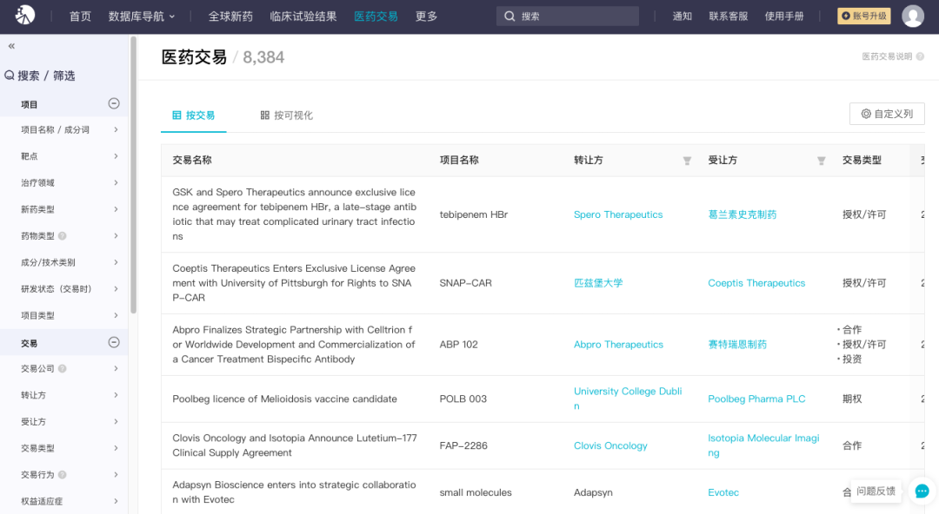939x514 pixels.
Task: Collapse the 交易 filter section
Action: click(114, 342)
